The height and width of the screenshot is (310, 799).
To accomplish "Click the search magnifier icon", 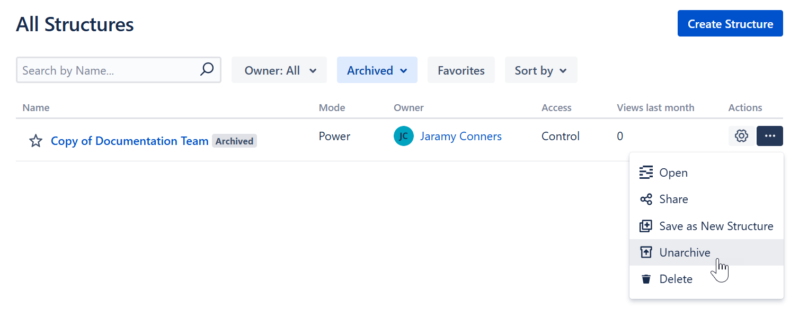I will click(207, 70).
